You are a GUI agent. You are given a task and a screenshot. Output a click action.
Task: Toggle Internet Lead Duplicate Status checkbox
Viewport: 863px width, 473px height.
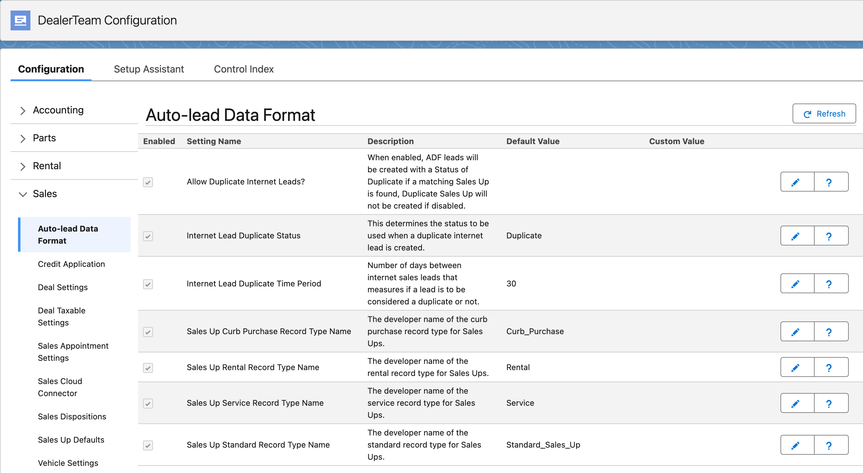click(x=148, y=236)
